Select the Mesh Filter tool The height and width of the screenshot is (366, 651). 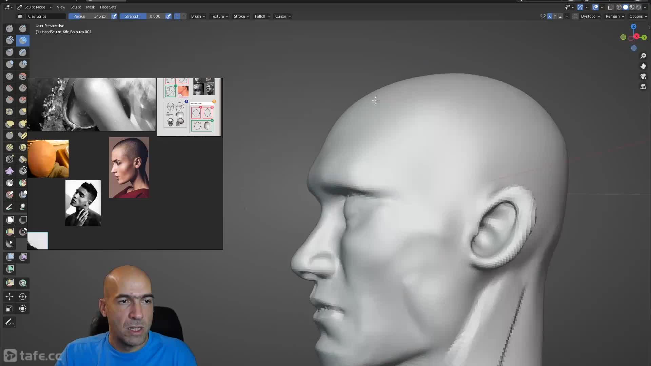(9, 257)
